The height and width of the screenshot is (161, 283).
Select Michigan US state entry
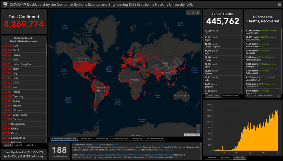pyautogui.click(x=263, y=65)
